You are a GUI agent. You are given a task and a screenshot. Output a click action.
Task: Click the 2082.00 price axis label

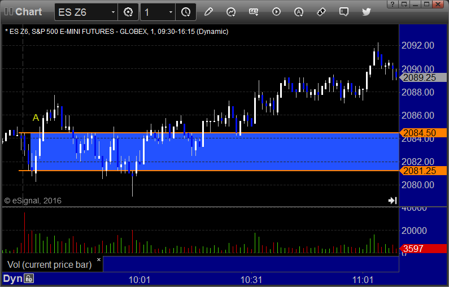tap(418, 161)
